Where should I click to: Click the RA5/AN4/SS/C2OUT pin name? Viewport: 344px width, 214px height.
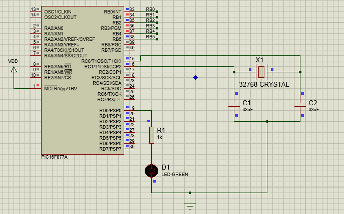[66, 55]
